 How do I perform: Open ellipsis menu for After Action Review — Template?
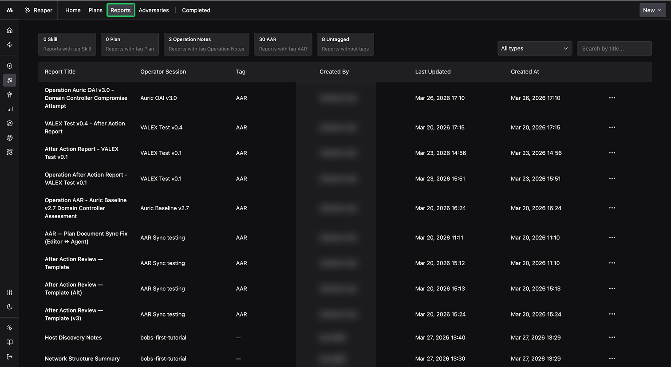(612, 263)
